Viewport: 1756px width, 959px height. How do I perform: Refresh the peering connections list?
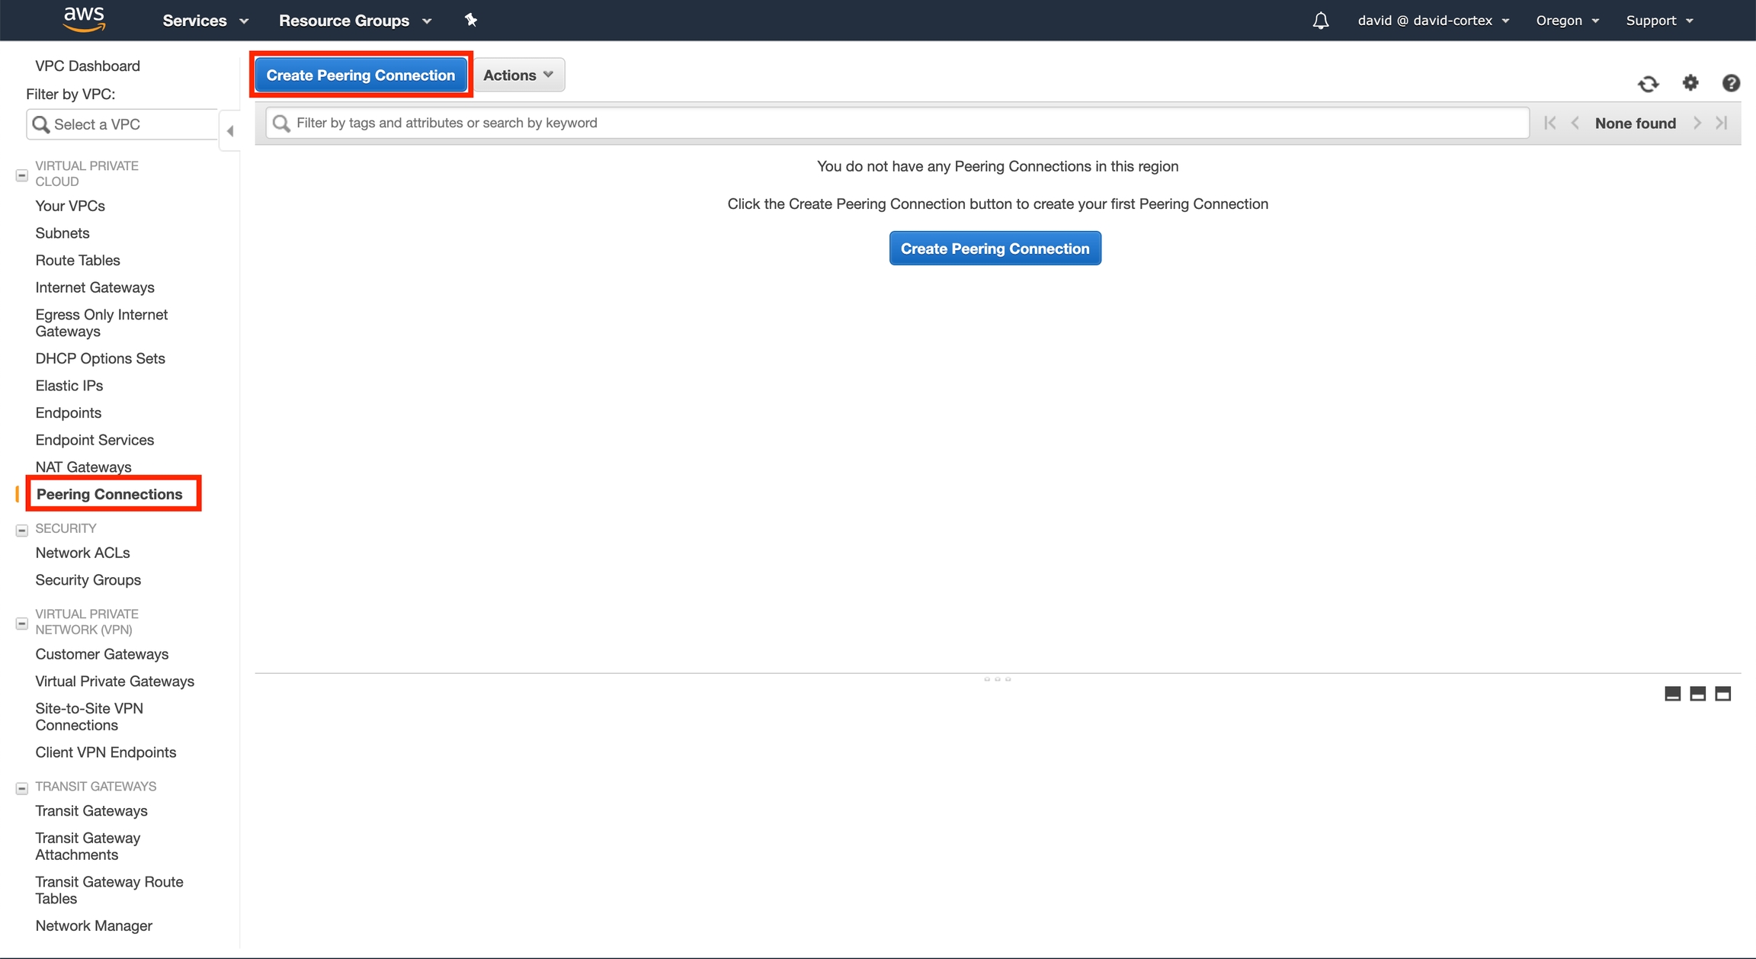(1648, 83)
